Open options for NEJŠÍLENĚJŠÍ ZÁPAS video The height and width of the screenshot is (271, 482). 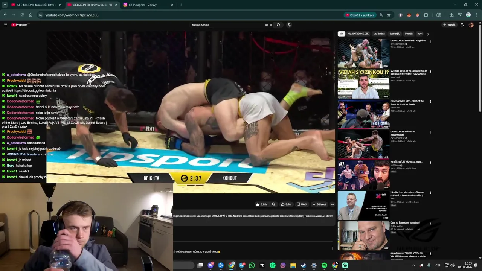coord(430,162)
